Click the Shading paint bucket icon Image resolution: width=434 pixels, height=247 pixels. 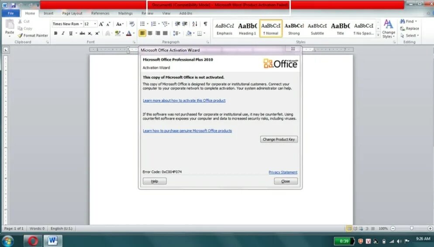click(189, 34)
